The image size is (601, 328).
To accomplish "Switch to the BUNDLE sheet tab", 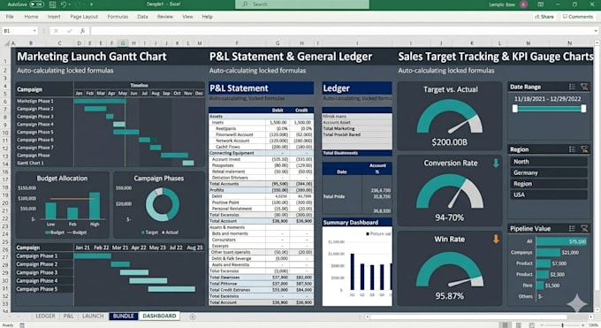I will pyautogui.click(x=124, y=317).
